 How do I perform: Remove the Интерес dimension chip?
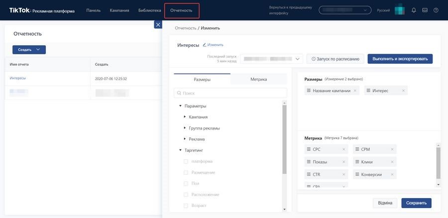403,91
